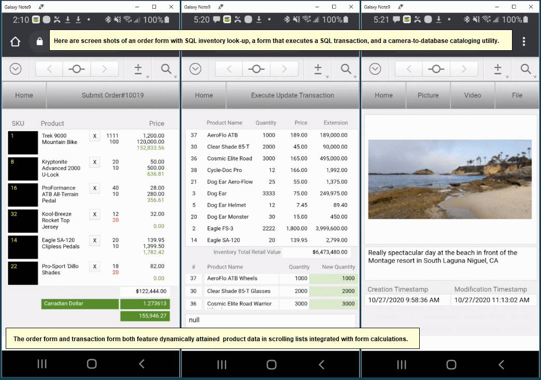Tap Android back button on middle phone
Viewport: 541px width, 380px height.
(321, 364)
